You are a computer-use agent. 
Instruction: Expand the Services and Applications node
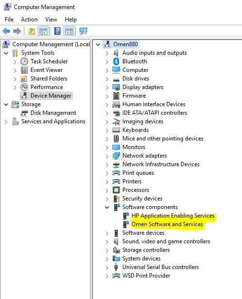[x=6, y=122]
